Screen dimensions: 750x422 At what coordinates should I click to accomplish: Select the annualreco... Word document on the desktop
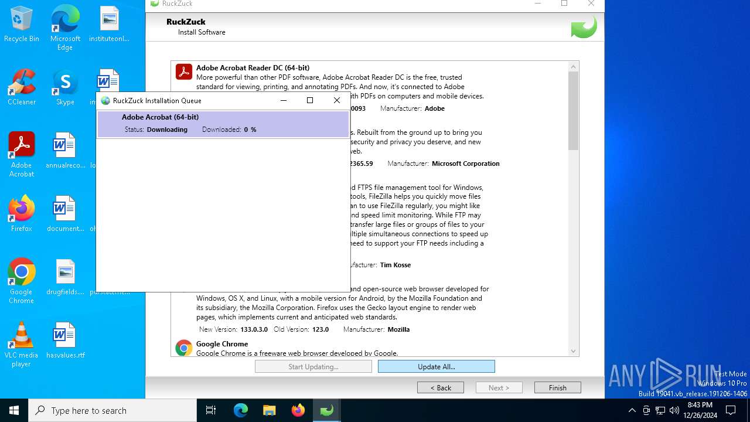point(65,151)
